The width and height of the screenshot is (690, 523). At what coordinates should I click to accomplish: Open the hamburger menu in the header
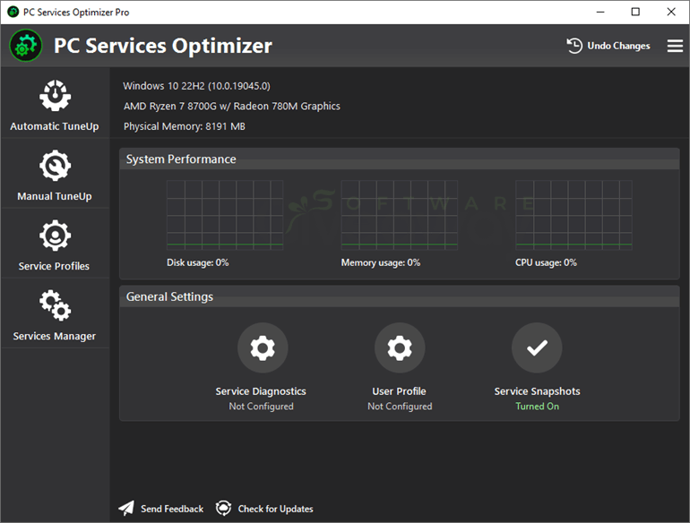(x=675, y=46)
